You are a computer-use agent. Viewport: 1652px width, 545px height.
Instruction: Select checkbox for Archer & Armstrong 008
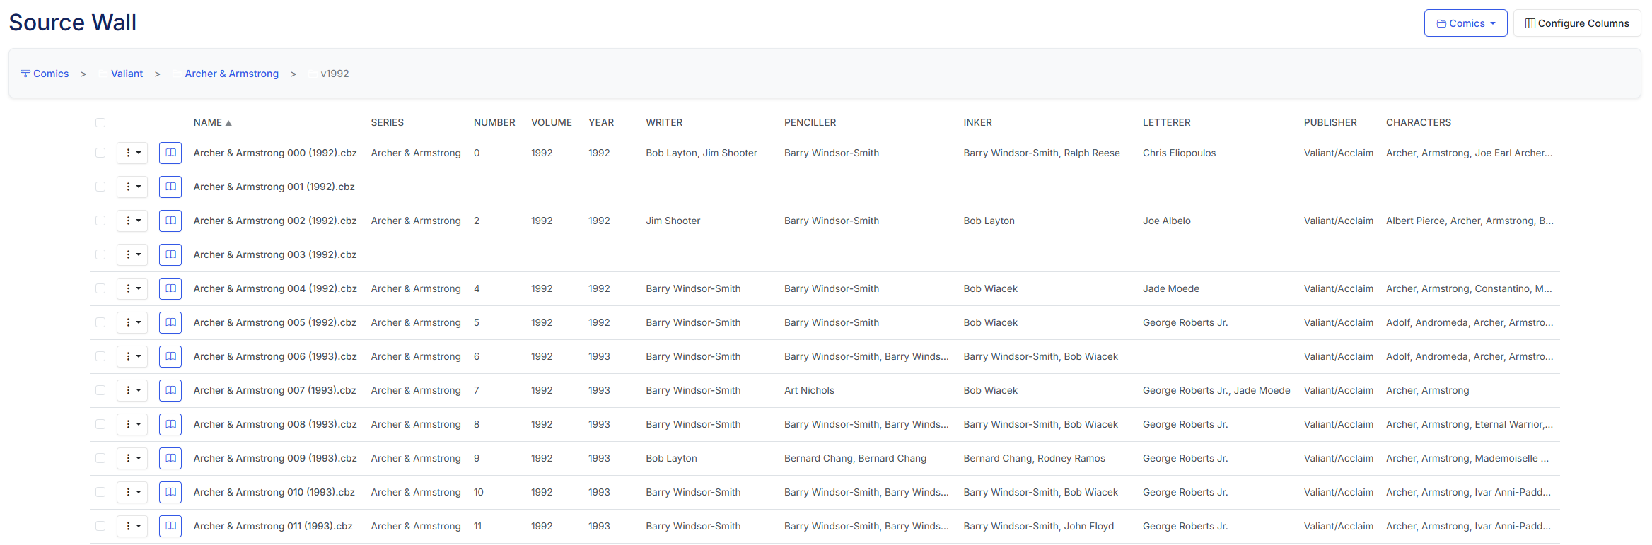click(100, 424)
